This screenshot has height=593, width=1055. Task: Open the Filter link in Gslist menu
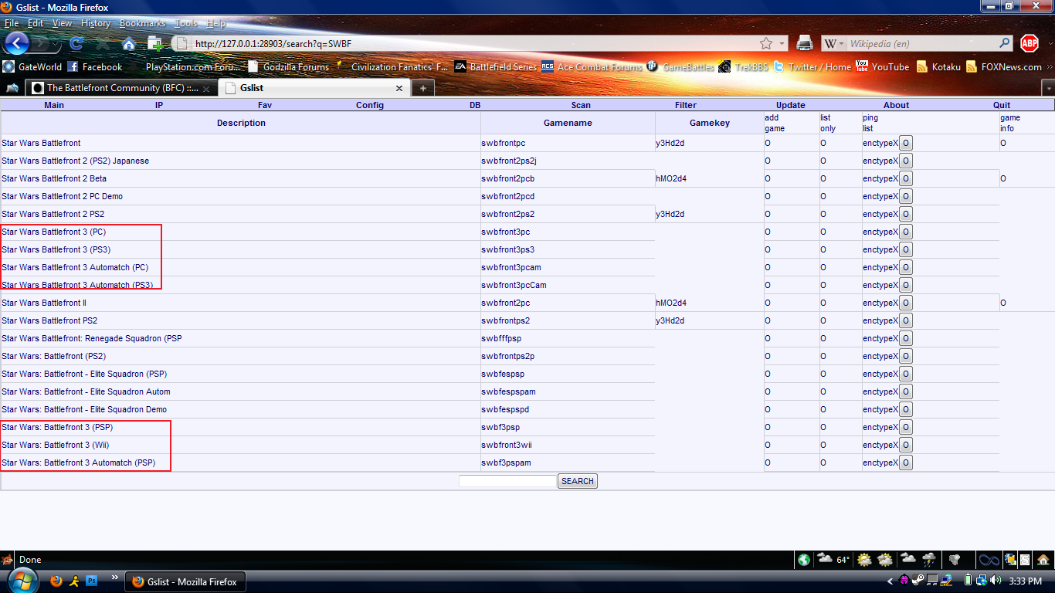click(686, 105)
